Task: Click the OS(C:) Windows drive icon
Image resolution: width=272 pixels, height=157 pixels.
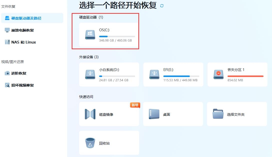Action: point(90,35)
